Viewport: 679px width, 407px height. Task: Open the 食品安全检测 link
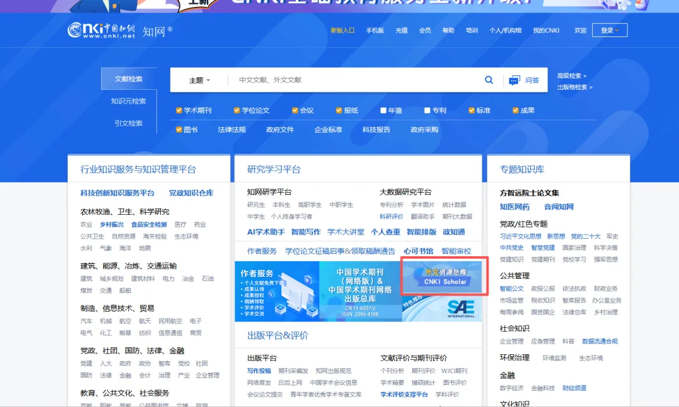pyautogui.click(x=149, y=224)
